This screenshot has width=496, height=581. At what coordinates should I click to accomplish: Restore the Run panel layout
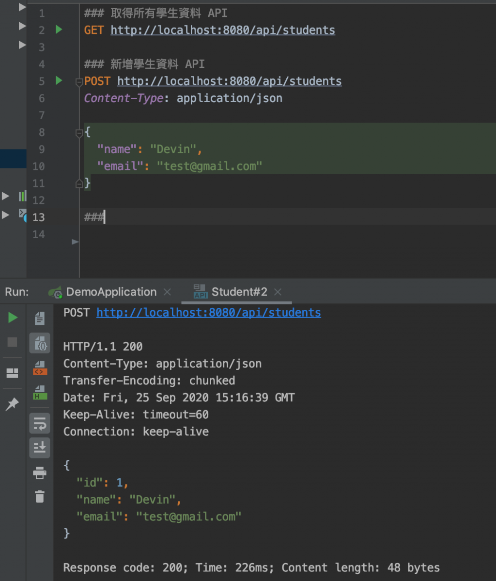tap(12, 373)
